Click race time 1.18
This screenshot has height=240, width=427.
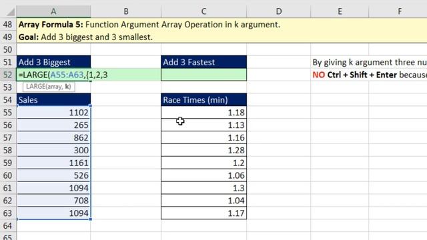point(203,113)
